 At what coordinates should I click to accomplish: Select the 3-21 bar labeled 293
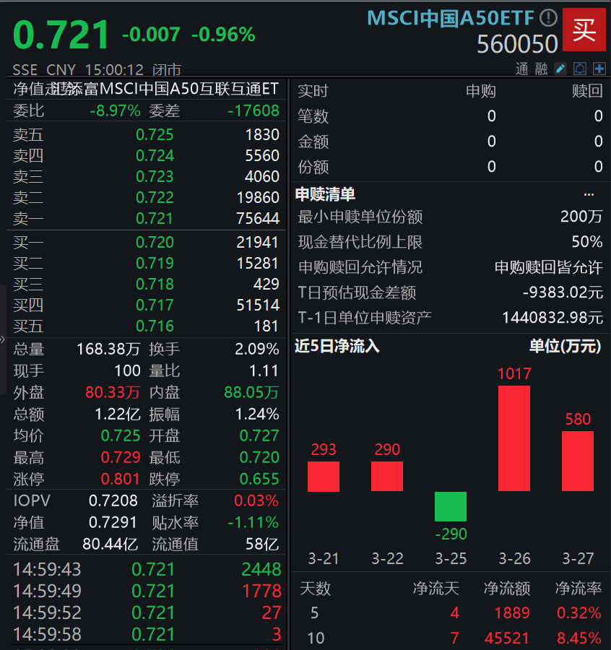pyautogui.click(x=324, y=477)
